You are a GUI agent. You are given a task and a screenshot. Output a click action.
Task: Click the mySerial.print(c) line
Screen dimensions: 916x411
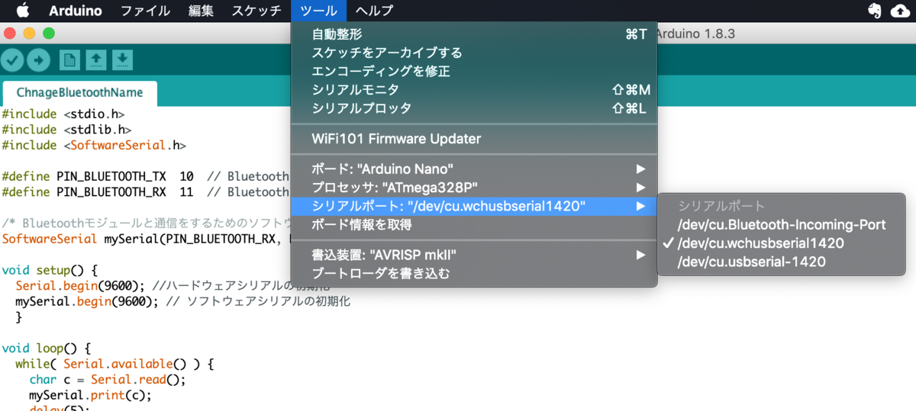point(90,395)
